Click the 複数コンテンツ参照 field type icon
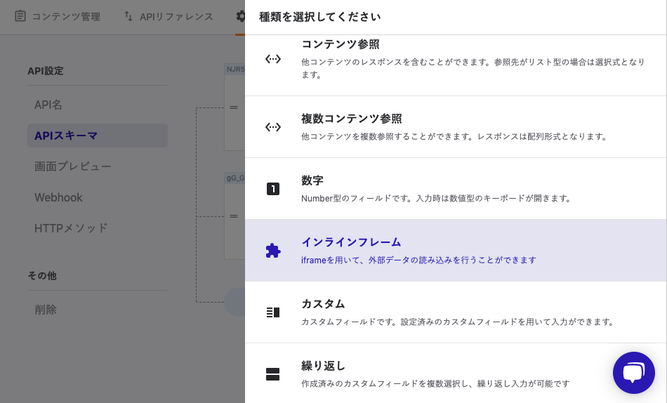Image resolution: width=667 pixels, height=403 pixels. pyautogui.click(x=273, y=127)
